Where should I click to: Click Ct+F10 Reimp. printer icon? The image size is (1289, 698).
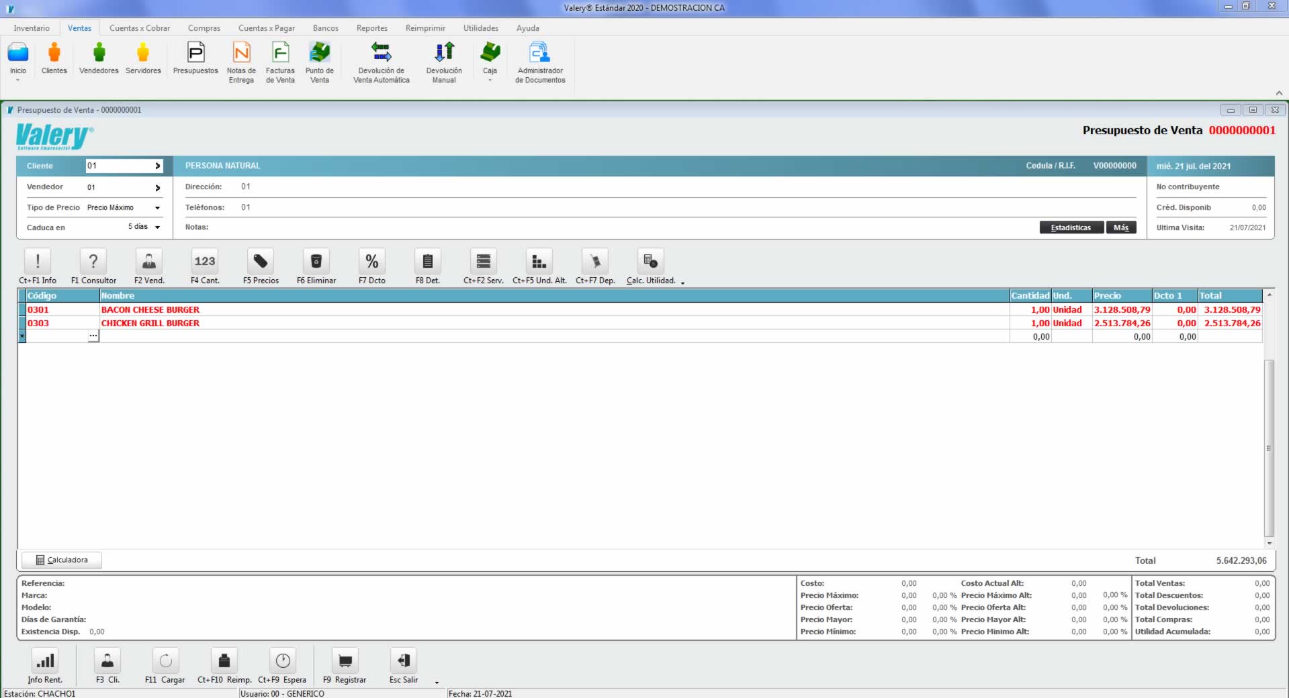tap(224, 666)
